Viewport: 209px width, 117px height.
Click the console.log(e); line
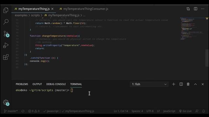point(40,61)
